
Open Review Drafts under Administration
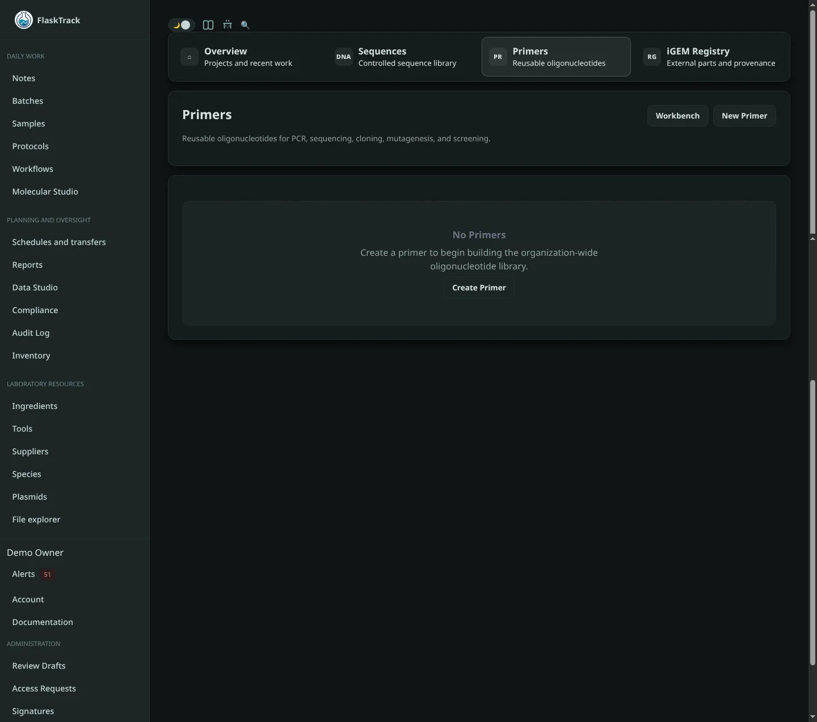[x=75, y=666]
